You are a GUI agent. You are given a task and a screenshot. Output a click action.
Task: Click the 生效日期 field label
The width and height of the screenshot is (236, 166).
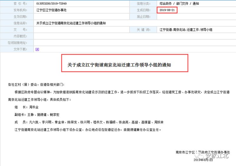(20, 17)
